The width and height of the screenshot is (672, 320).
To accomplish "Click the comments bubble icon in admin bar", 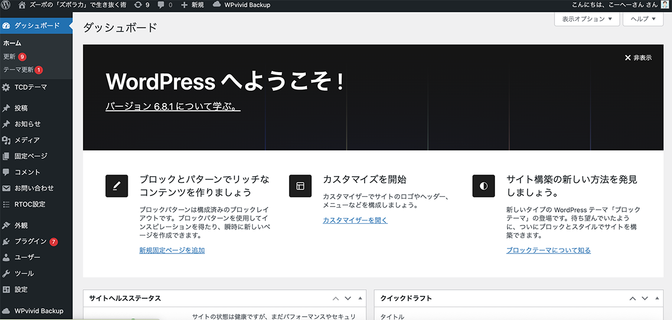I will coord(162,5).
